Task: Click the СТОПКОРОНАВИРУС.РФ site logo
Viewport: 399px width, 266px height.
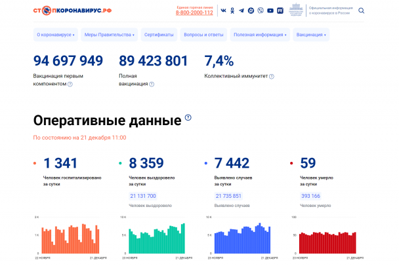Action: coord(72,11)
